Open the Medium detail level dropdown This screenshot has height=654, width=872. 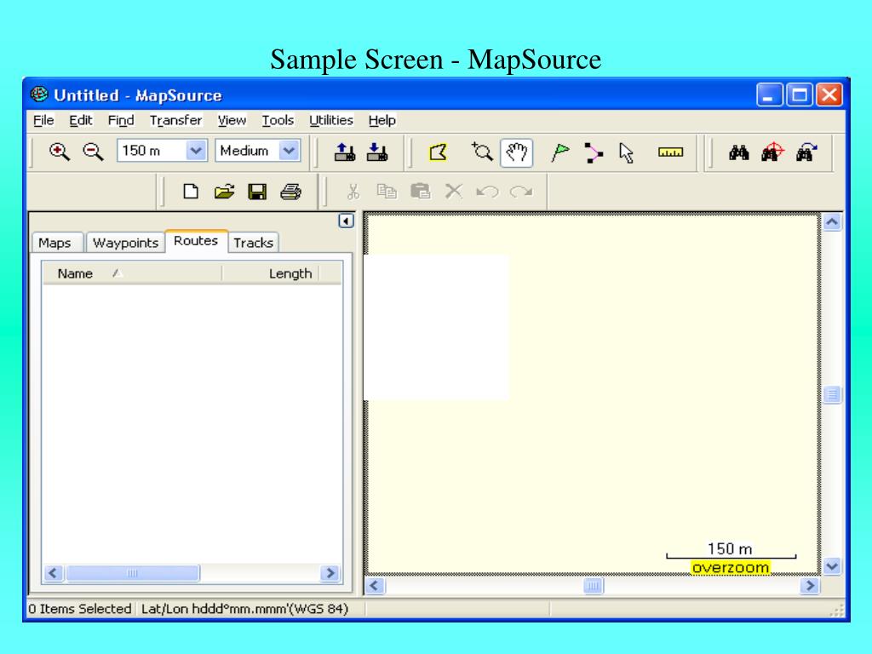tap(290, 151)
